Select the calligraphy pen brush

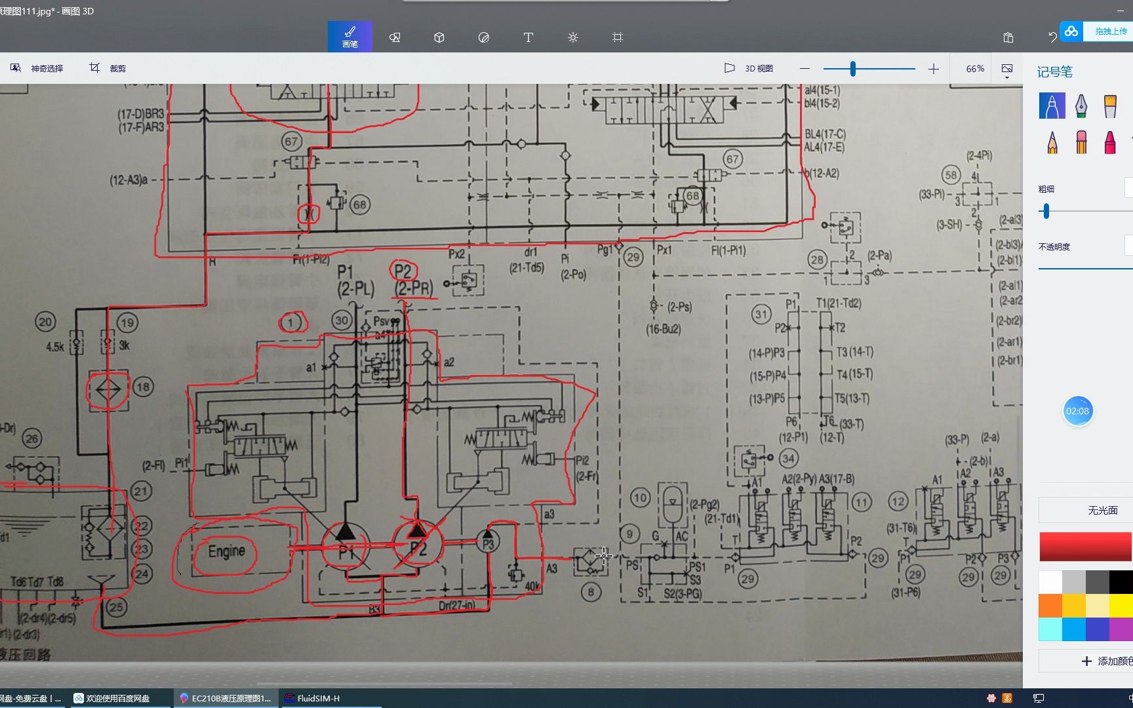(x=1081, y=106)
